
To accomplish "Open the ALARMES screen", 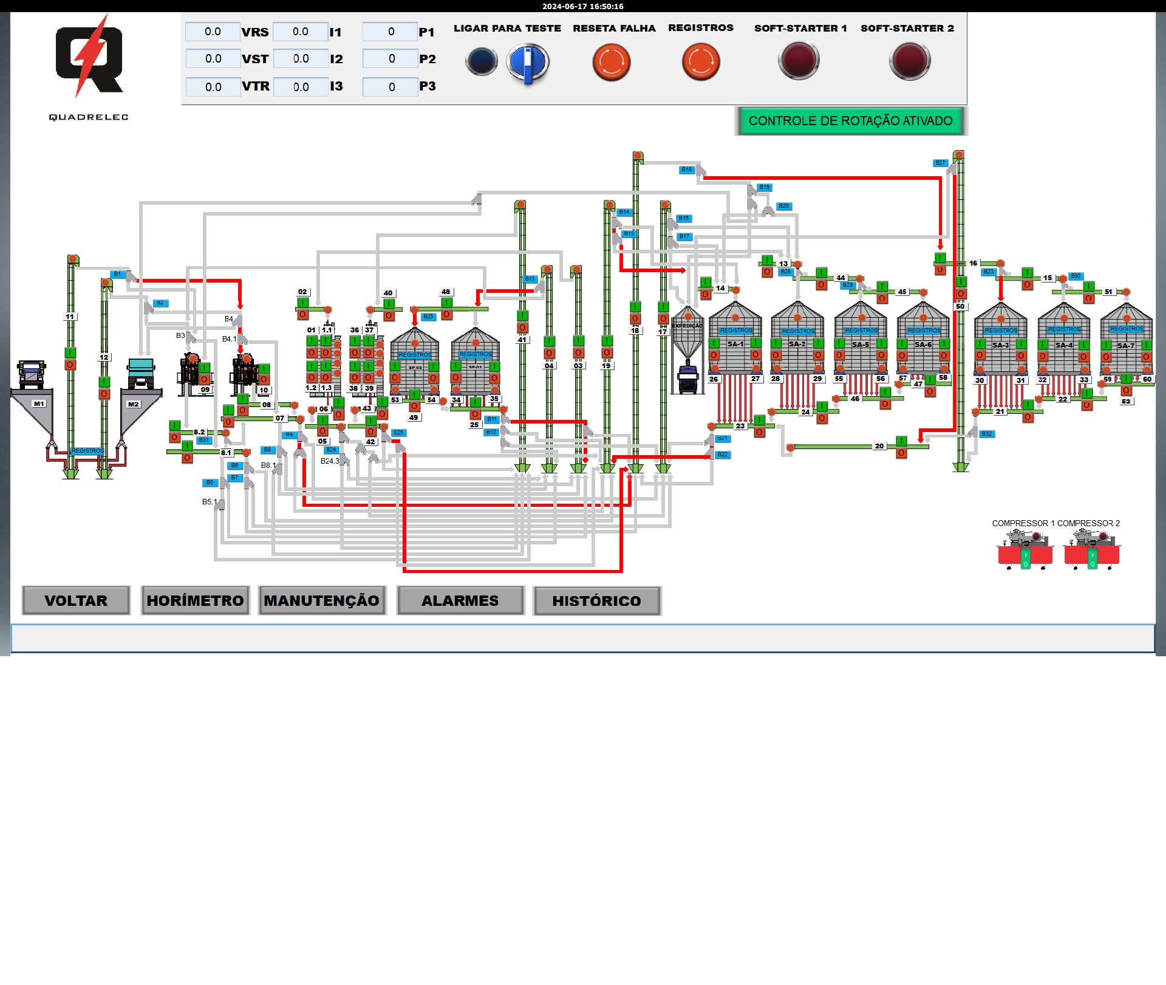I will pyautogui.click(x=460, y=601).
